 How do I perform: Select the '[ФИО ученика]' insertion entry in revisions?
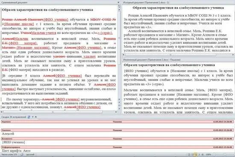click(14, 142)
